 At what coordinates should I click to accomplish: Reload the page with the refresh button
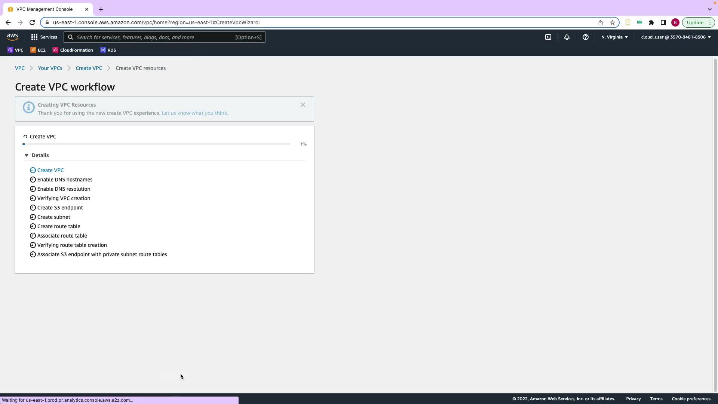pyautogui.click(x=32, y=22)
